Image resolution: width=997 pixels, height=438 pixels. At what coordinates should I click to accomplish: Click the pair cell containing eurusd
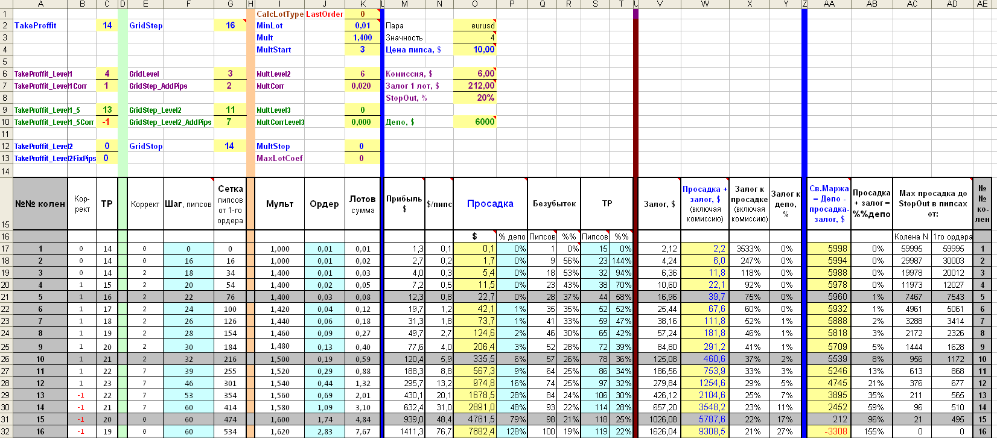coord(475,26)
